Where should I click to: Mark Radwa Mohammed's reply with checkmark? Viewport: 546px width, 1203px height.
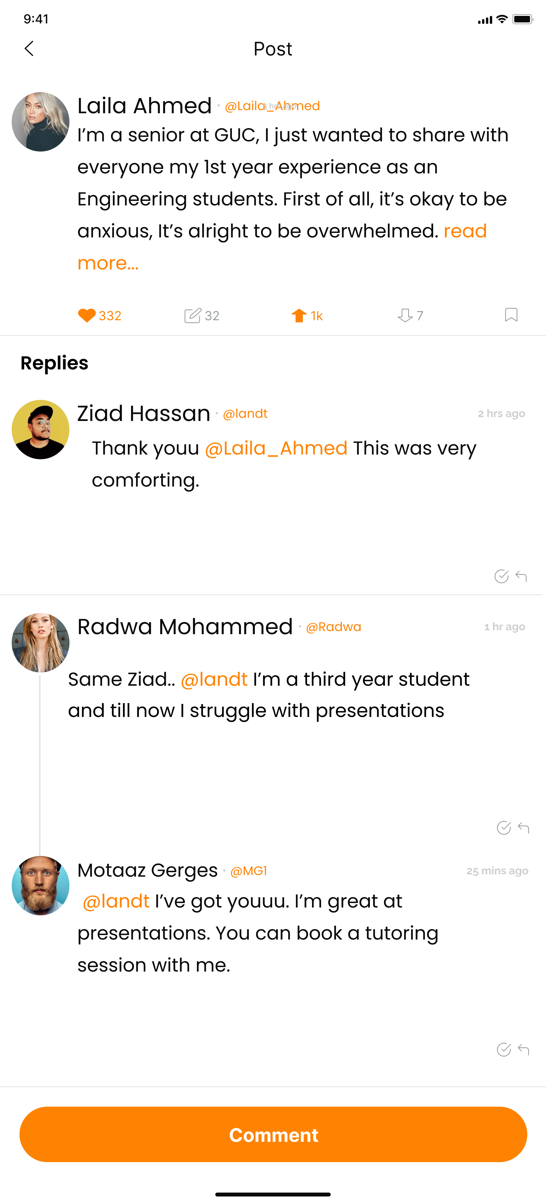pyautogui.click(x=504, y=828)
